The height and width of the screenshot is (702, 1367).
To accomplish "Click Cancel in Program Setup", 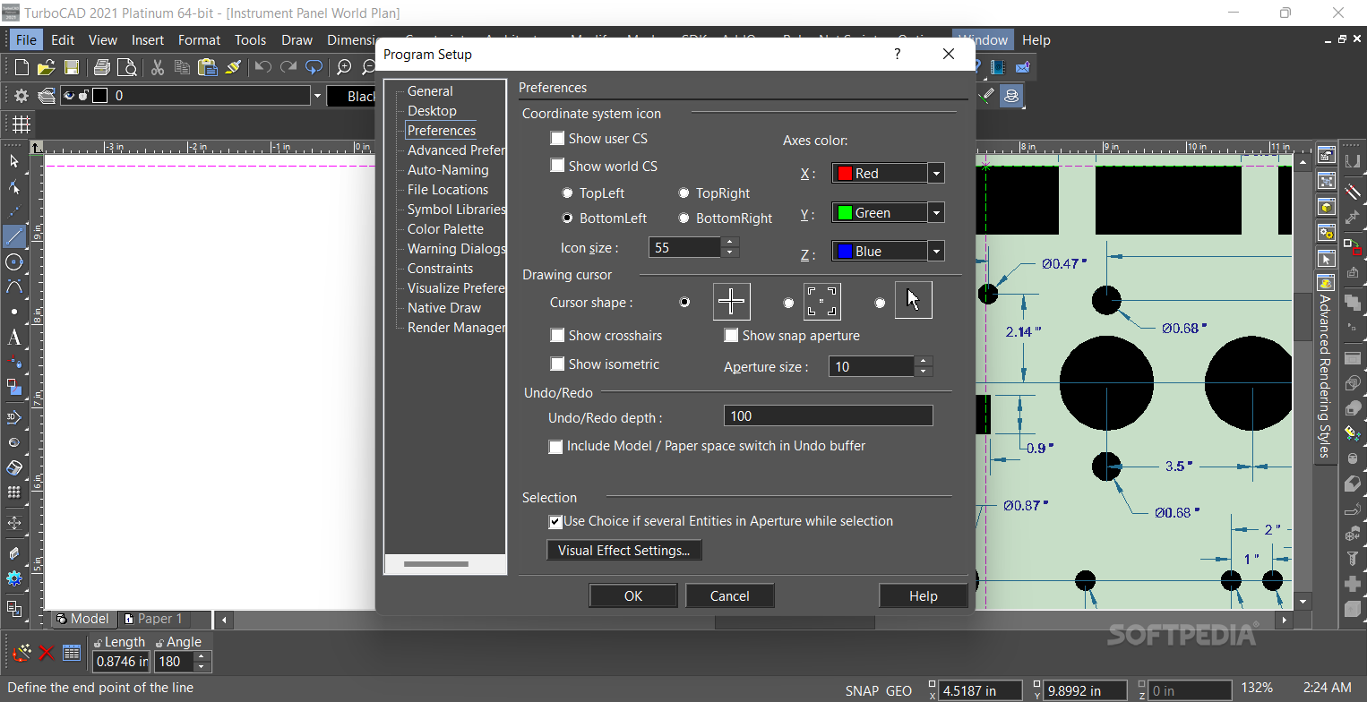I will (730, 596).
